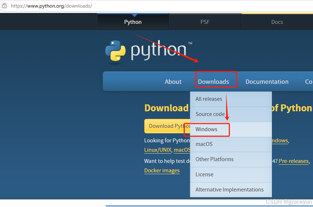
Task: Switch to the PSF top tab
Action: tap(205, 22)
